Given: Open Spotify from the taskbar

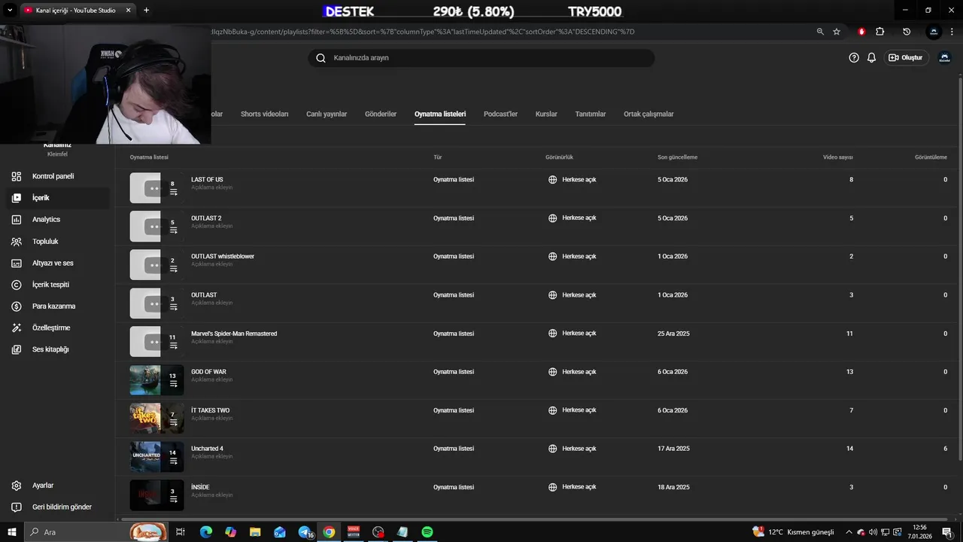Looking at the screenshot, I should tap(427, 532).
